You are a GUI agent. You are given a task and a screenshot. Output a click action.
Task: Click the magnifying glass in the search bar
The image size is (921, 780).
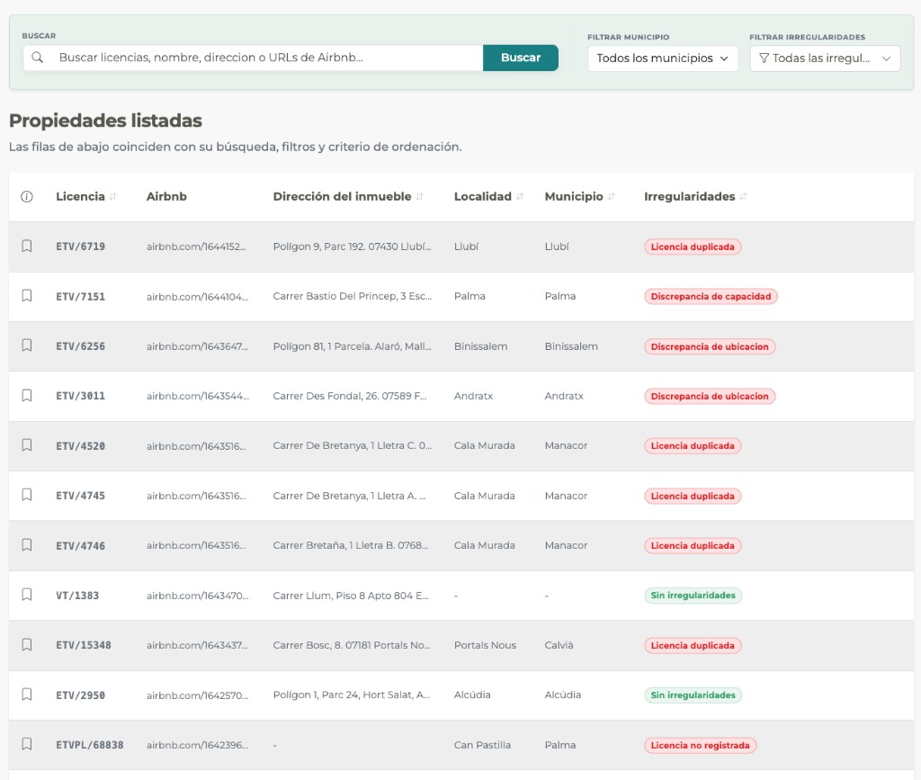37,57
